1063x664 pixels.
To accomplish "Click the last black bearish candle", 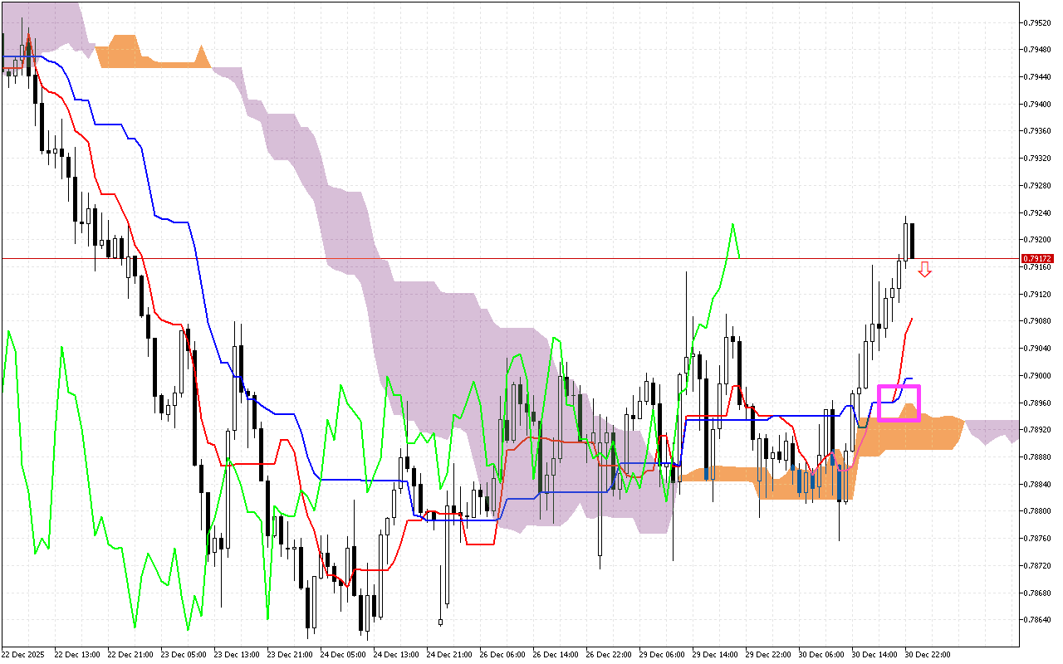I will pyautogui.click(x=912, y=240).
